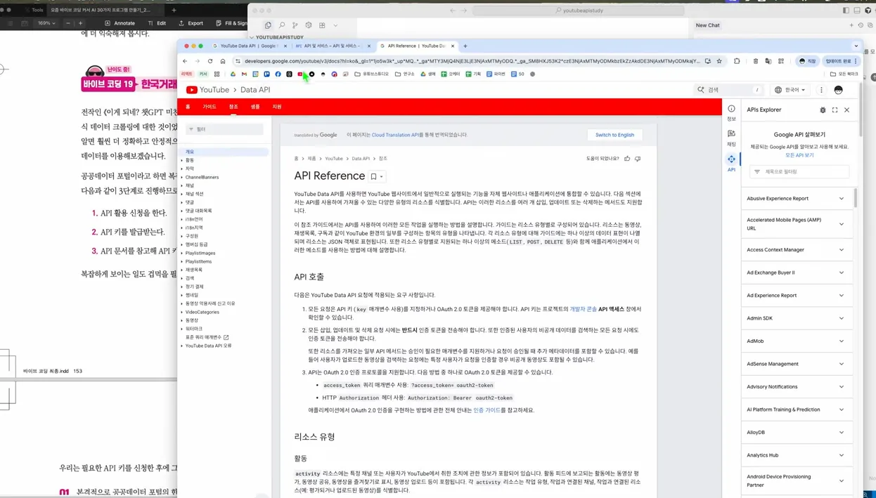Expand Abusive Experience Report API
The image size is (876, 498).
796,199
